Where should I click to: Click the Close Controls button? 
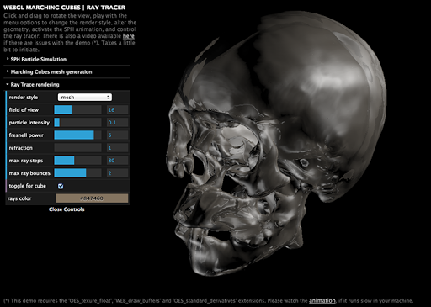pos(67,209)
